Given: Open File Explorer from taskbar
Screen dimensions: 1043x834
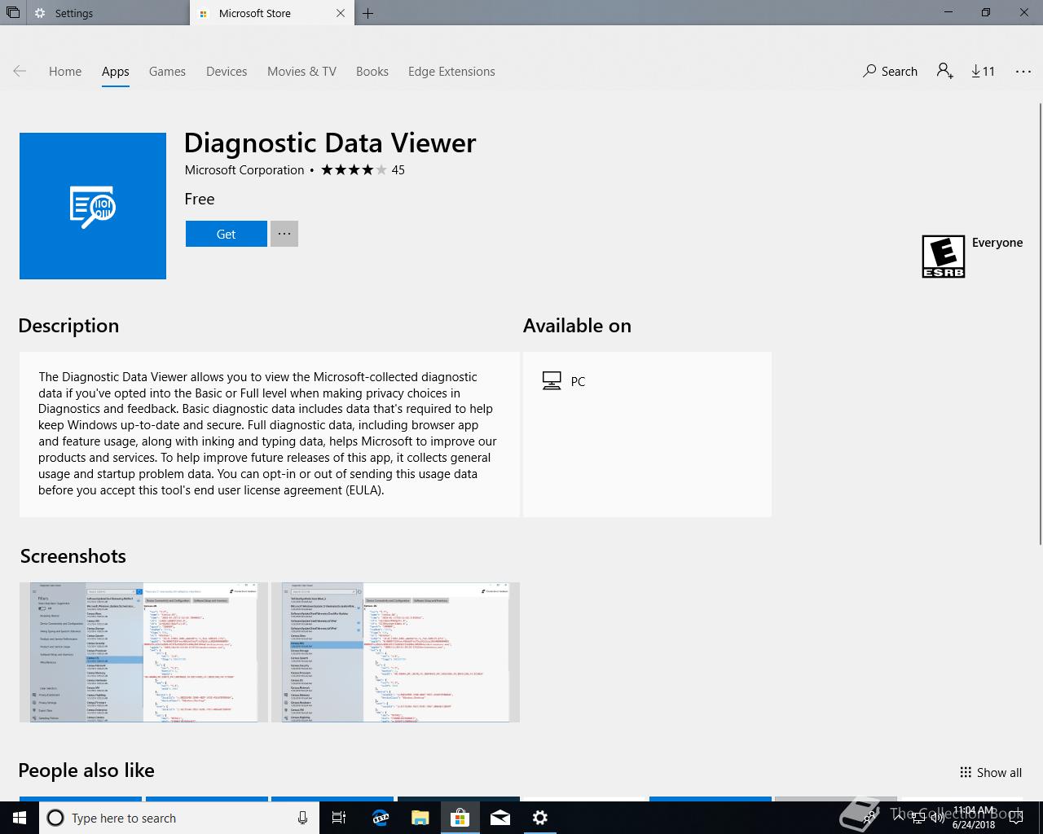Looking at the screenshot, I should pyautogui.click(x=420, y=818).
